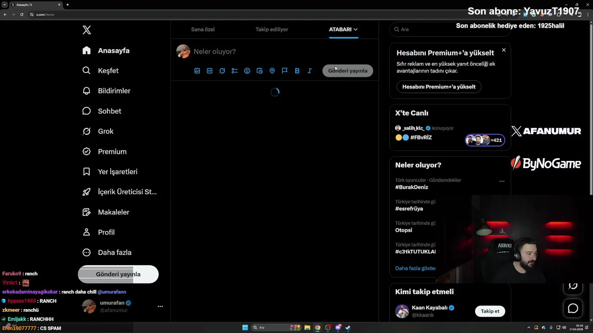Open the taskbar volume control
This screenshot has height=333, width=593.
pos(564,328)
